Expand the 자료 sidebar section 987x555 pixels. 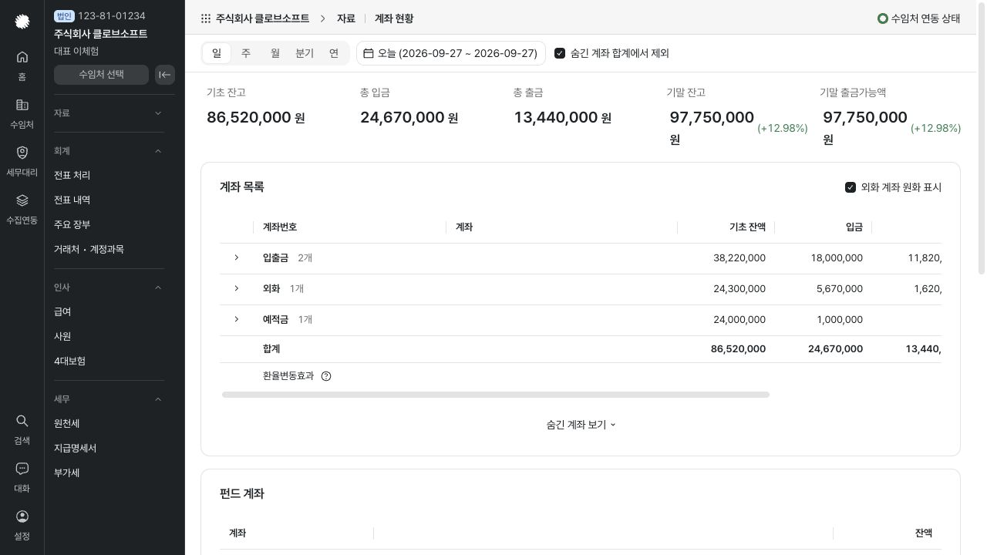click(109, 113)
